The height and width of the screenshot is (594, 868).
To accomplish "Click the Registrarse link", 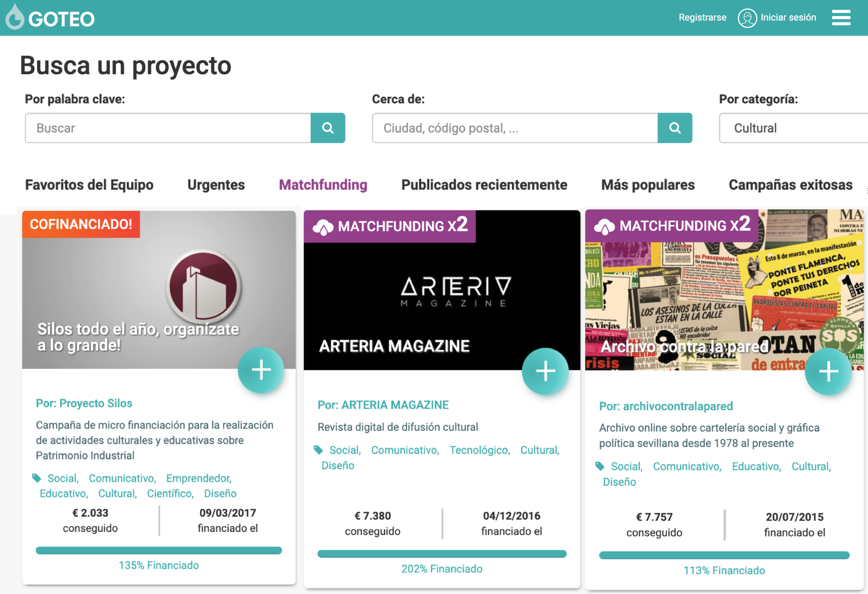I will [x=702, y=18].
